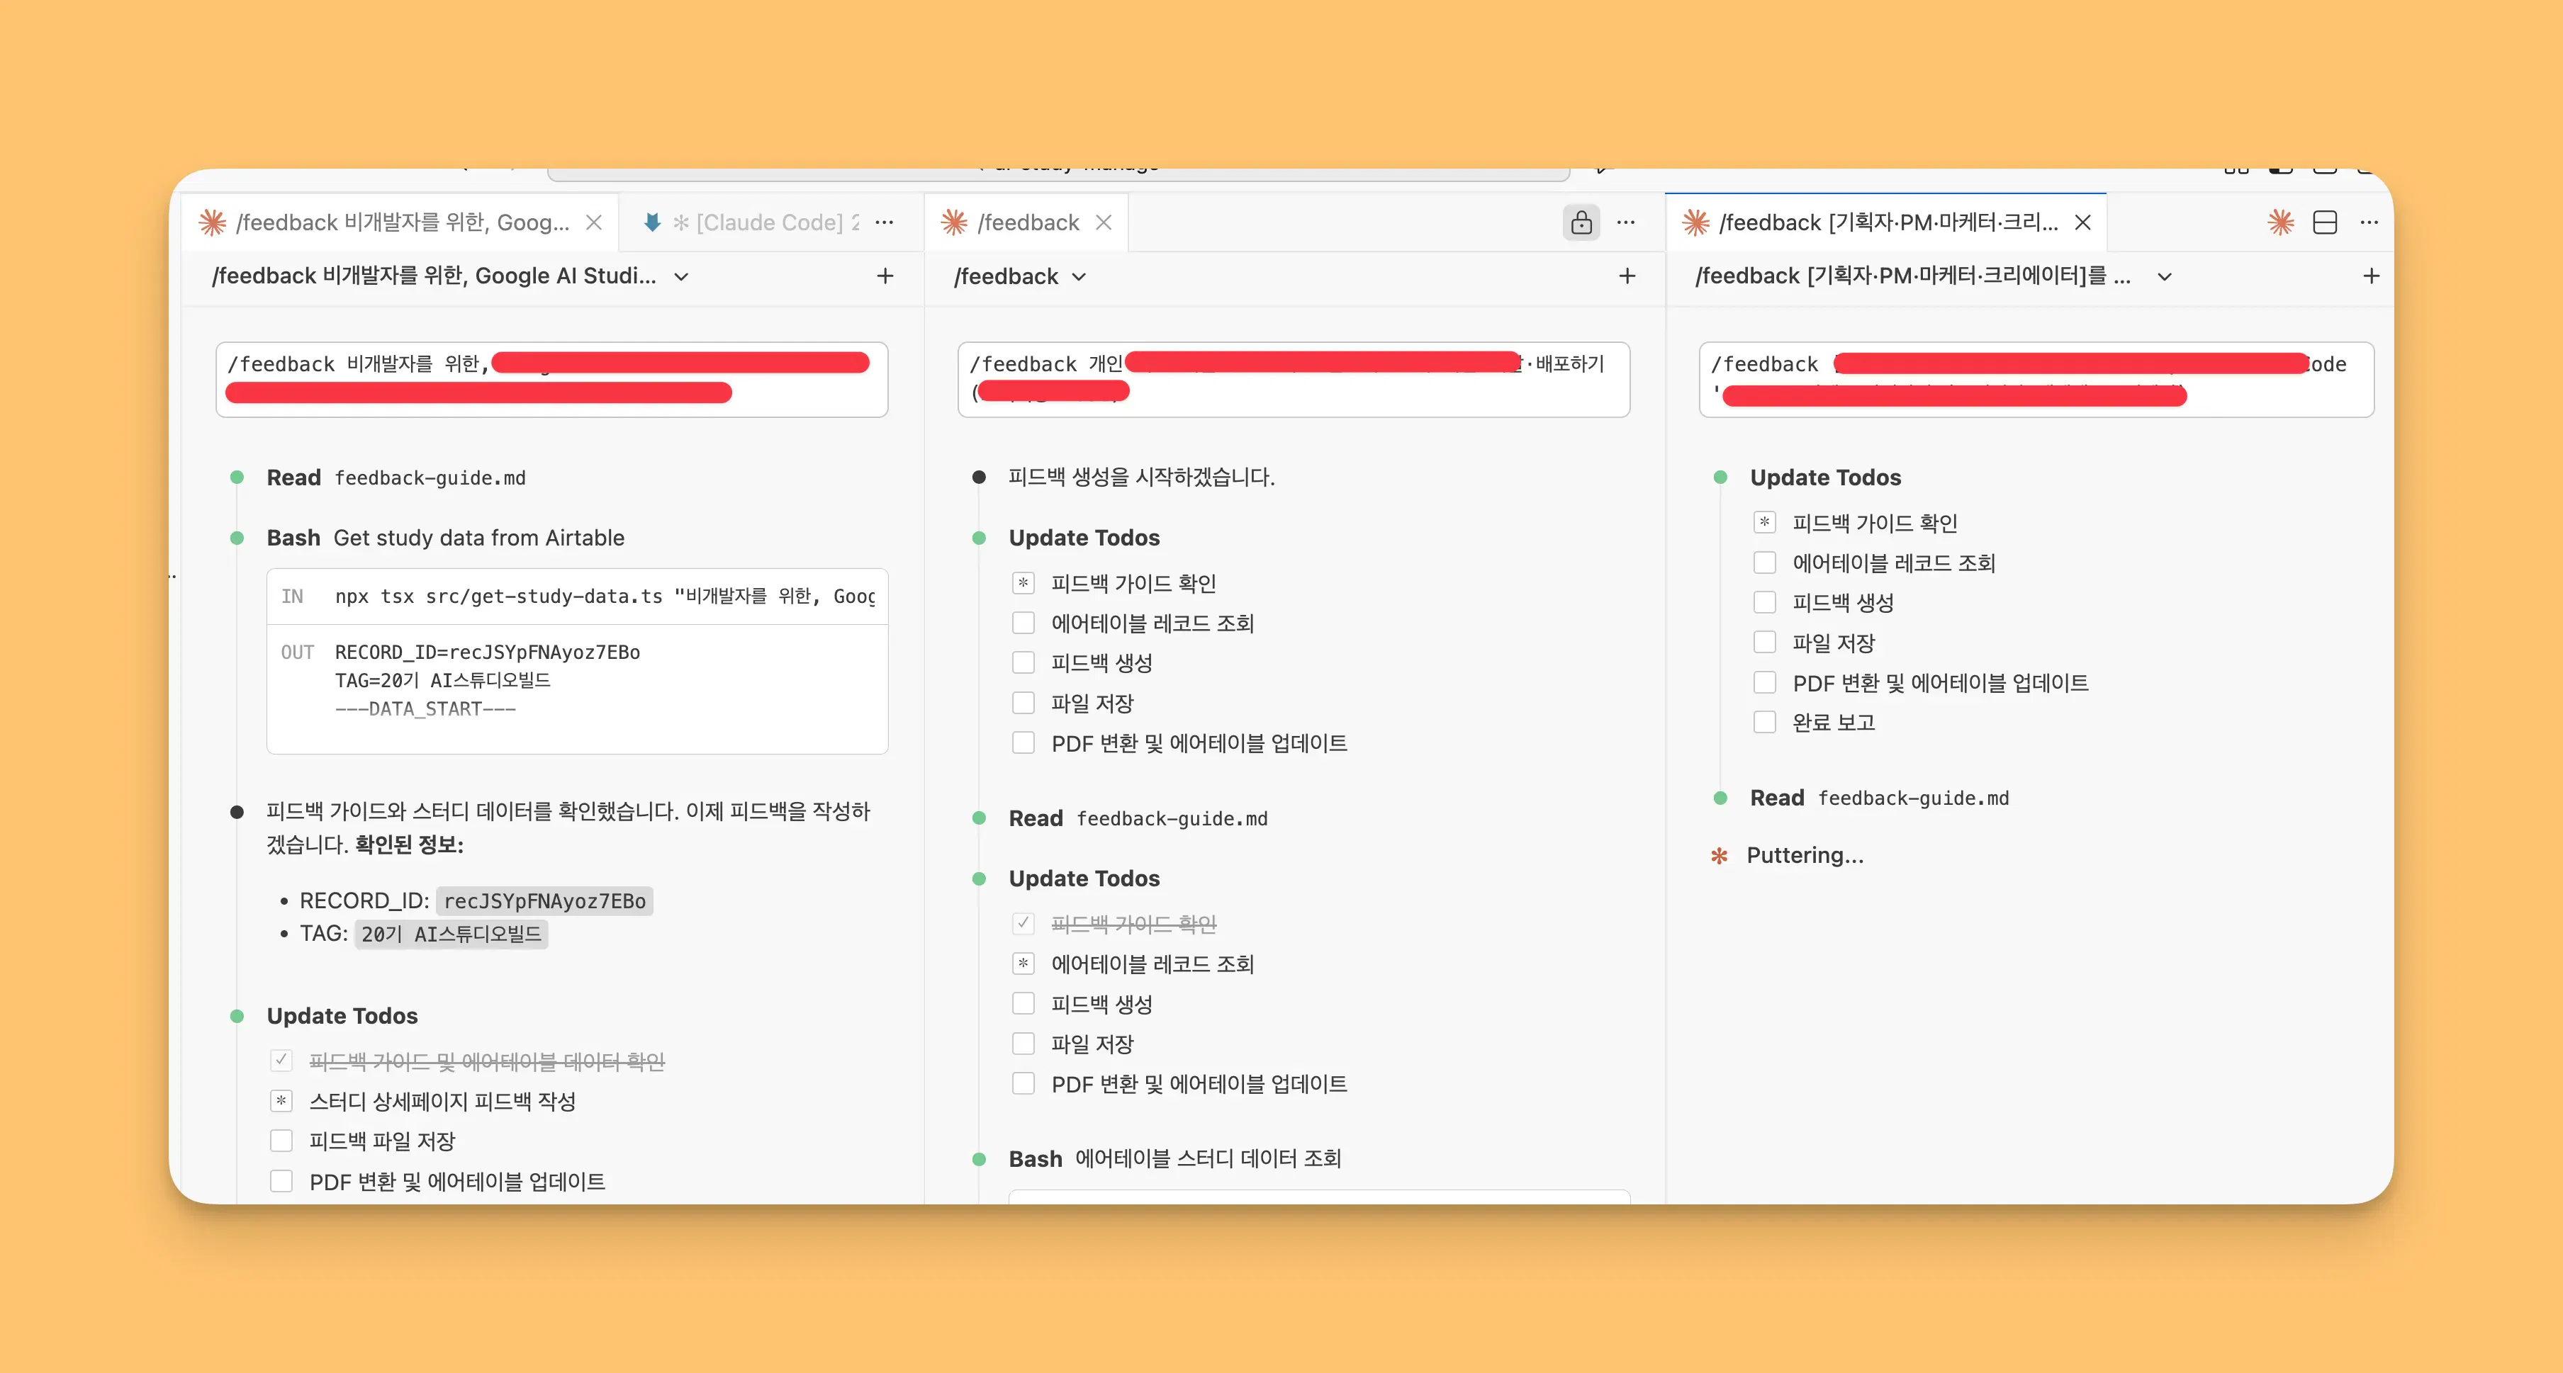The image size is (2563, 1373).
Task: Open more actions next to the [Claude Code] tab
Action: pos(884,222)
